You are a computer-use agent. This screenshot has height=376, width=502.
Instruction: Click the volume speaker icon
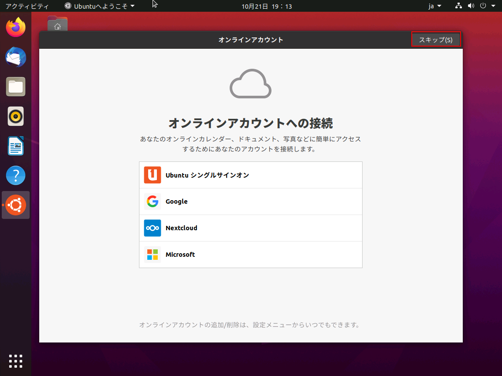(471, 6)
